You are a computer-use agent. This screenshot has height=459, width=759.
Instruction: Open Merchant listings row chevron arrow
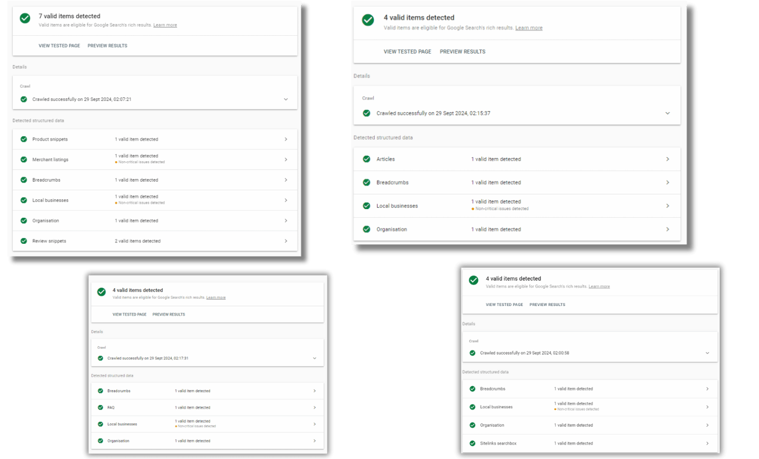[286, 160]
